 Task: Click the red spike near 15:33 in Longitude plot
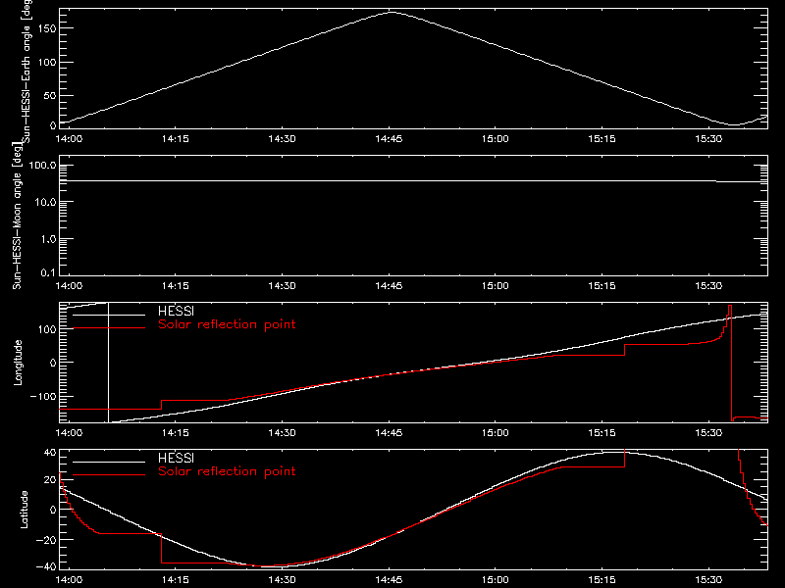click(x=730, y=363)
